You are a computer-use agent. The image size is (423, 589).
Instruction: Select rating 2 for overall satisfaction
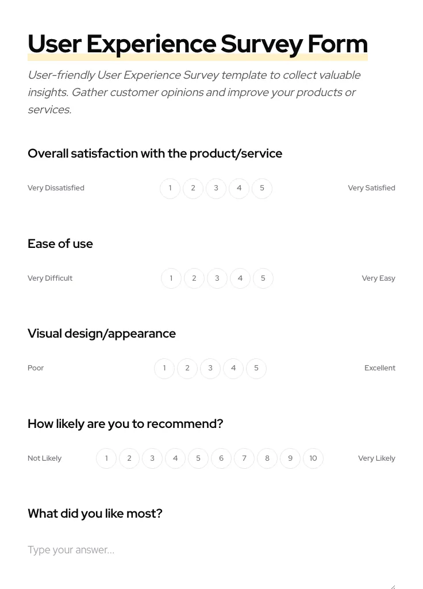pyautogui.click(x=193, y=188)
